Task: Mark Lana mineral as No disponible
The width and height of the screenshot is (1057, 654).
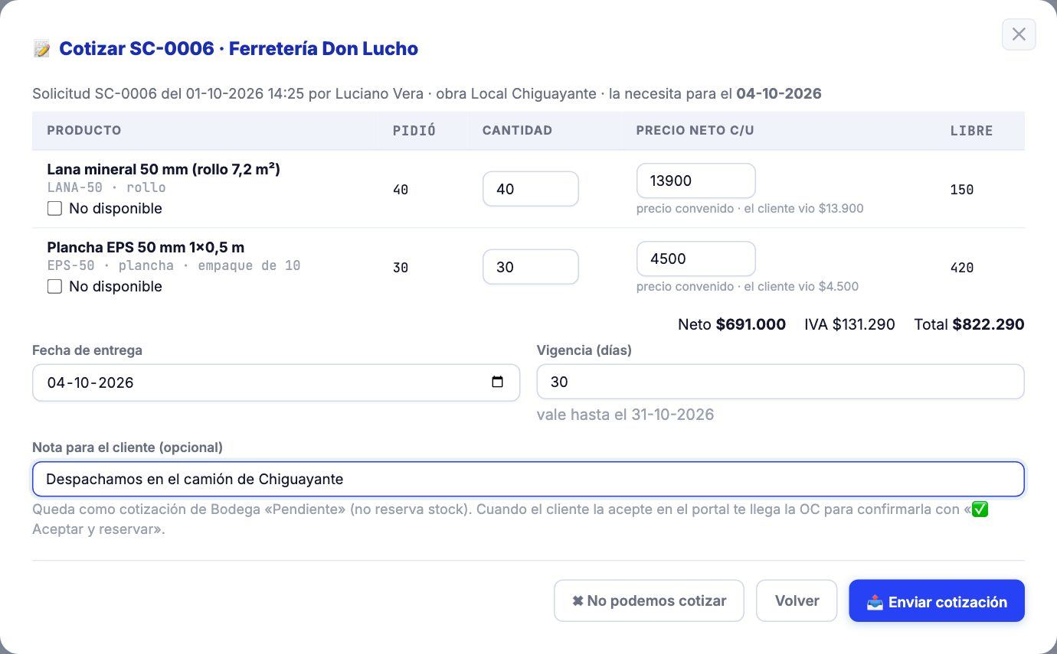Action: pos(54,208)
